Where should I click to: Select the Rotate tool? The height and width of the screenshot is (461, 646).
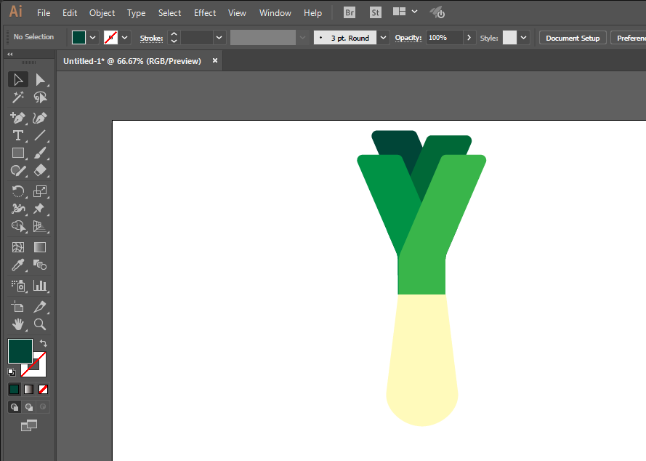click(18, 191)
